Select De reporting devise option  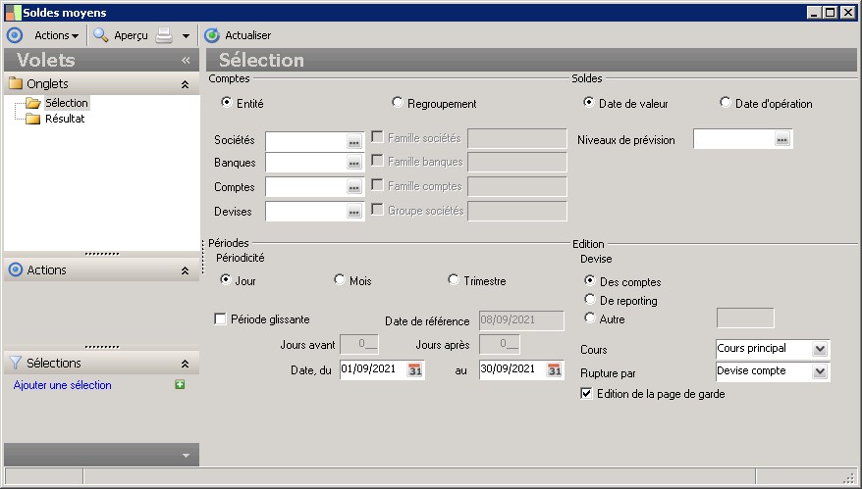(x=589, y=299)
